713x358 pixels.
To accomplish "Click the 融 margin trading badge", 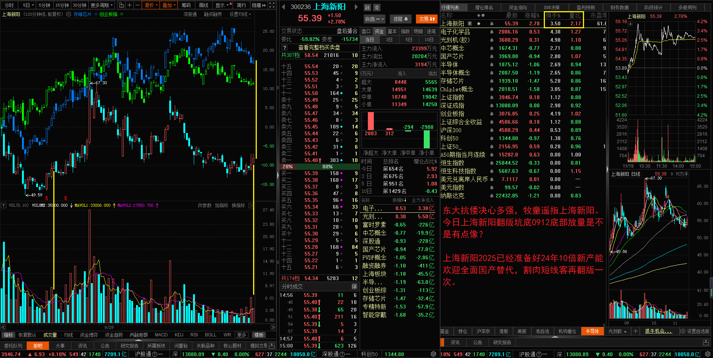I will 367,7.
